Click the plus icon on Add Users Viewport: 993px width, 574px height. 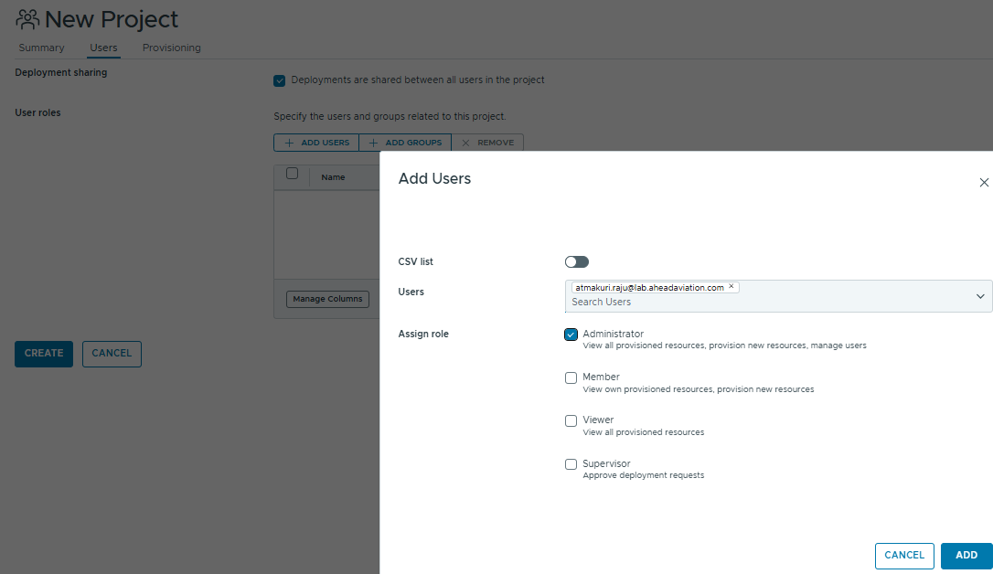point(289,143)
